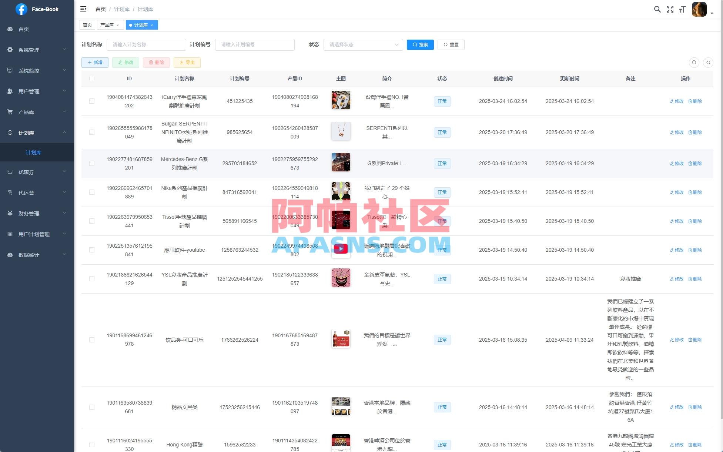Toggle the sidebar collapse hamburger icon
The height and width of the screenshot is (452, 723).
tap(83, 9)
